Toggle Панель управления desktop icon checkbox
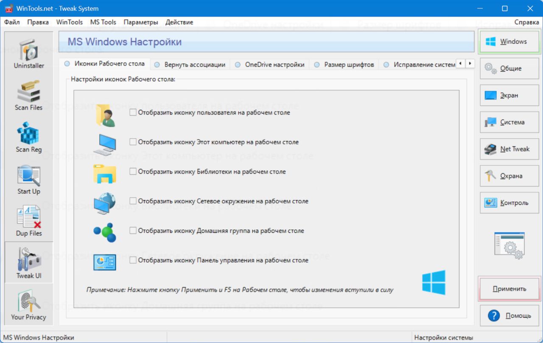 (133, 260)
